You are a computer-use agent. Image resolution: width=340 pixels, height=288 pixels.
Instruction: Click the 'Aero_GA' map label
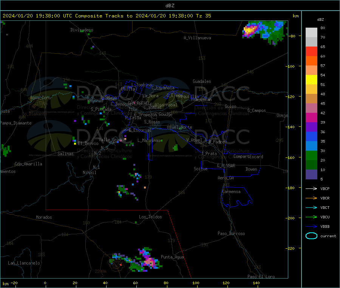click(x=226, y=178)
